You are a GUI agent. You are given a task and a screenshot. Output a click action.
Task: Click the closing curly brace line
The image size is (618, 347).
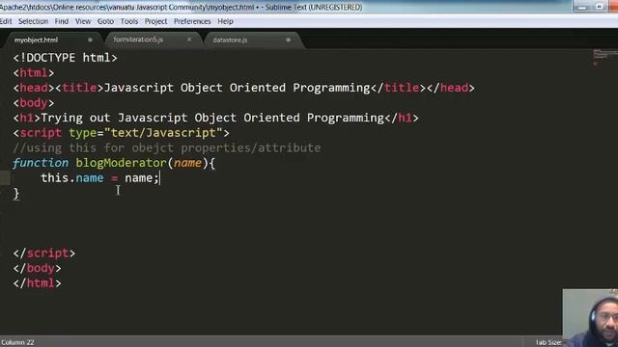pyautogui.click(x=16, y=193)
